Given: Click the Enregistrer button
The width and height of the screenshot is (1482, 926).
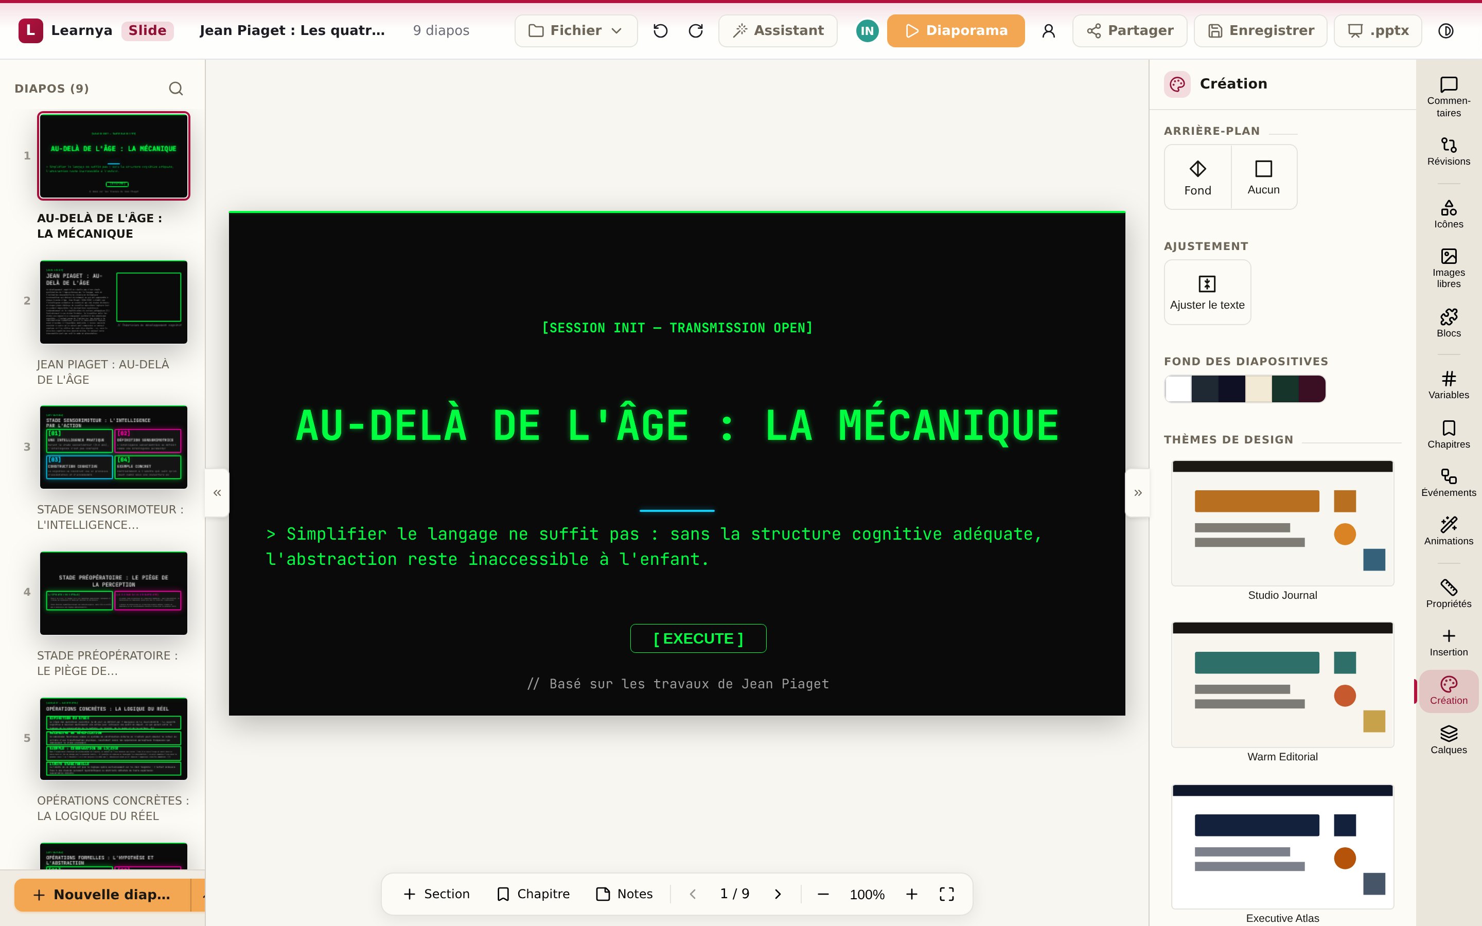Looking at the screenshot, I should click(x=1261, y=31).
